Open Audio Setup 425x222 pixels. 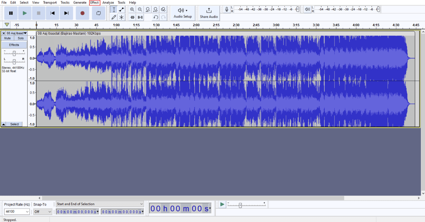[x=183, y=13]
